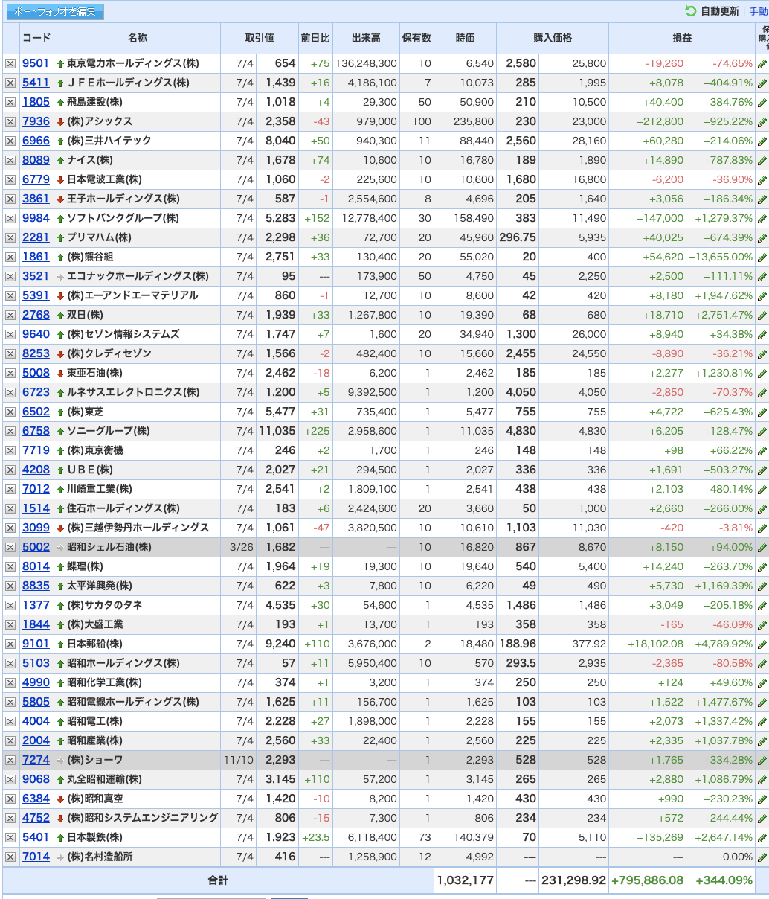Screen dimensions: 769x899
Task: Click the total gain +795,886.08
Action: (x=647, y=880)
